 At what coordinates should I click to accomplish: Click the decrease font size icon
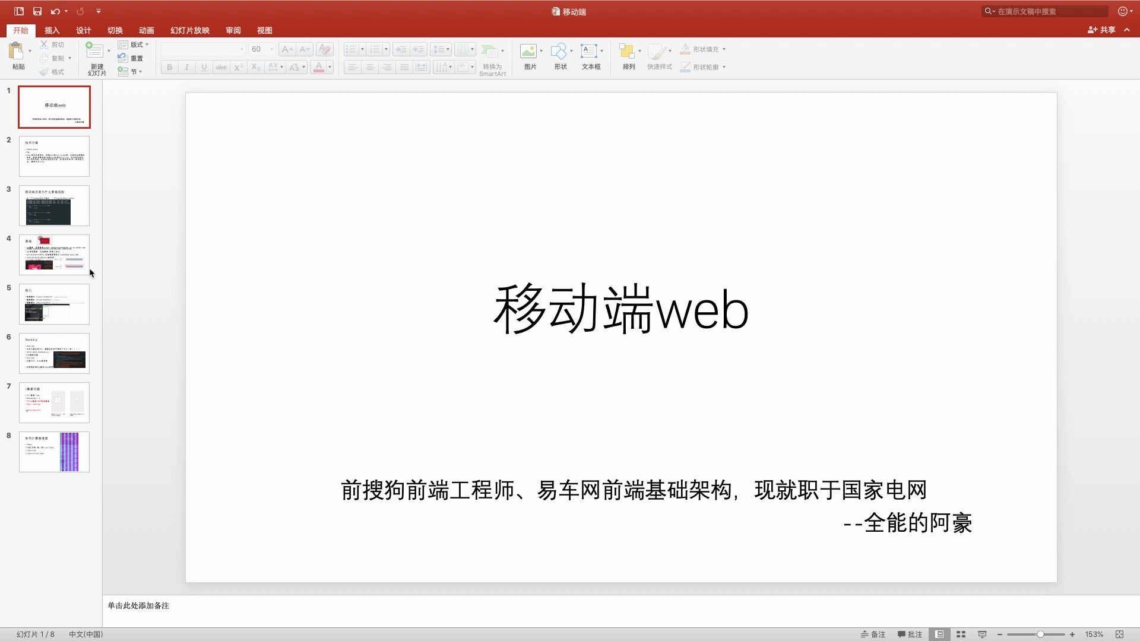(x=304, y=49)
